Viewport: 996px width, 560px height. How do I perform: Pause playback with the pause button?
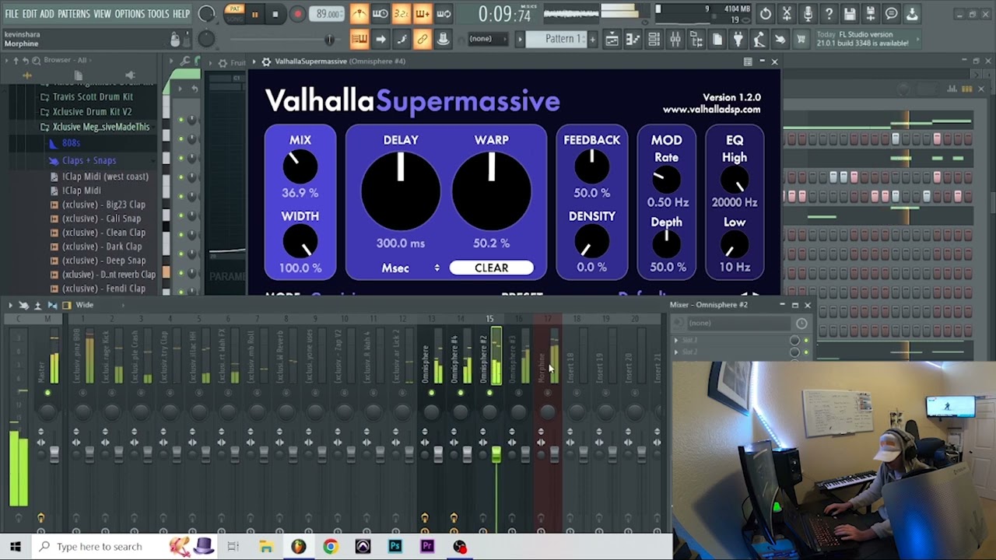tap(254, 14)
